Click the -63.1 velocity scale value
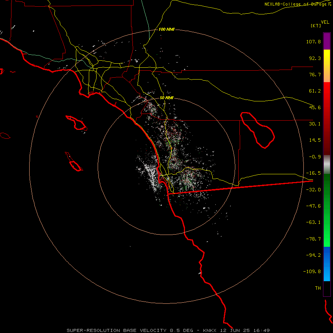Screen dimensions: 333x333 313,222
